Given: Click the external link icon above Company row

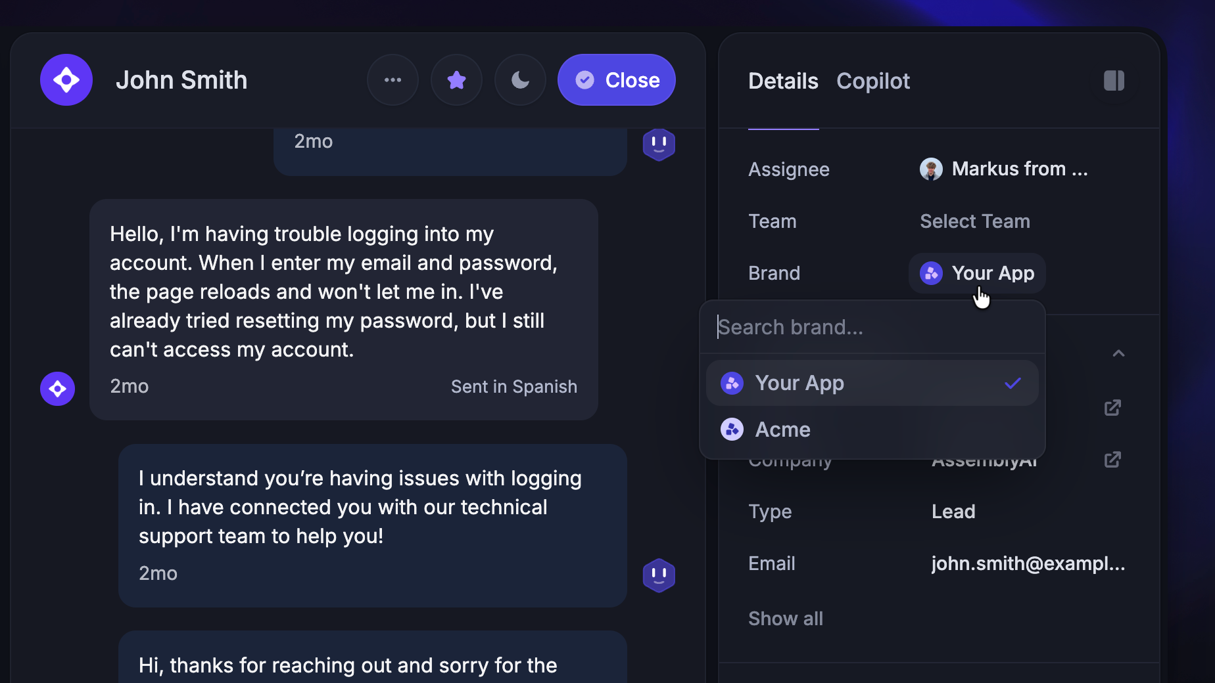Looking at the screenshot, I should point(1112,407).
